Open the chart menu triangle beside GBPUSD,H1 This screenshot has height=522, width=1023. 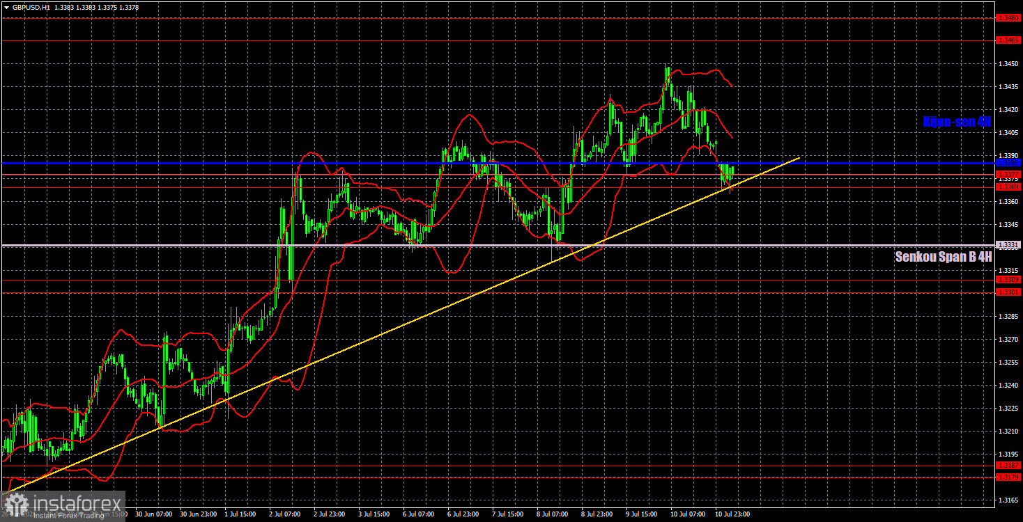6,7
